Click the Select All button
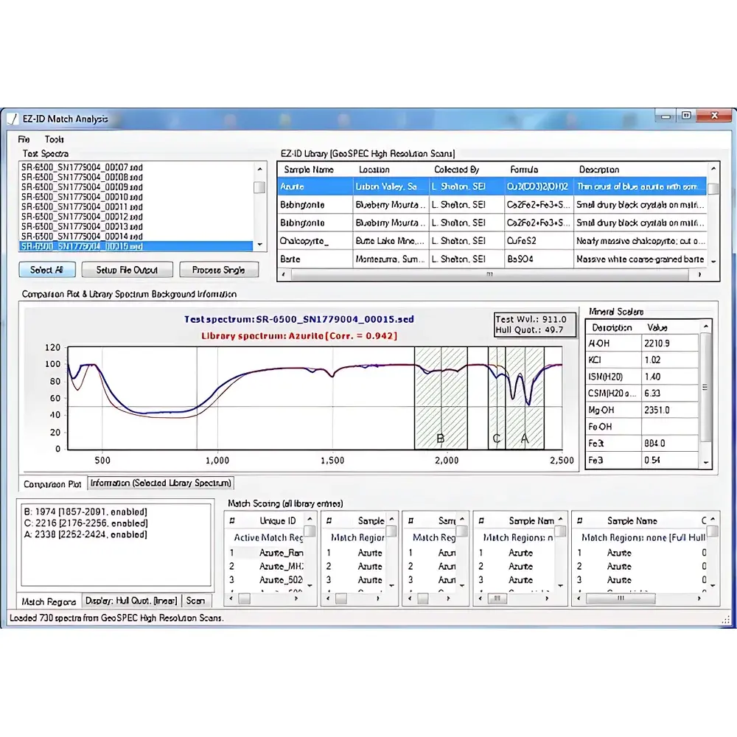 point(46,270)
